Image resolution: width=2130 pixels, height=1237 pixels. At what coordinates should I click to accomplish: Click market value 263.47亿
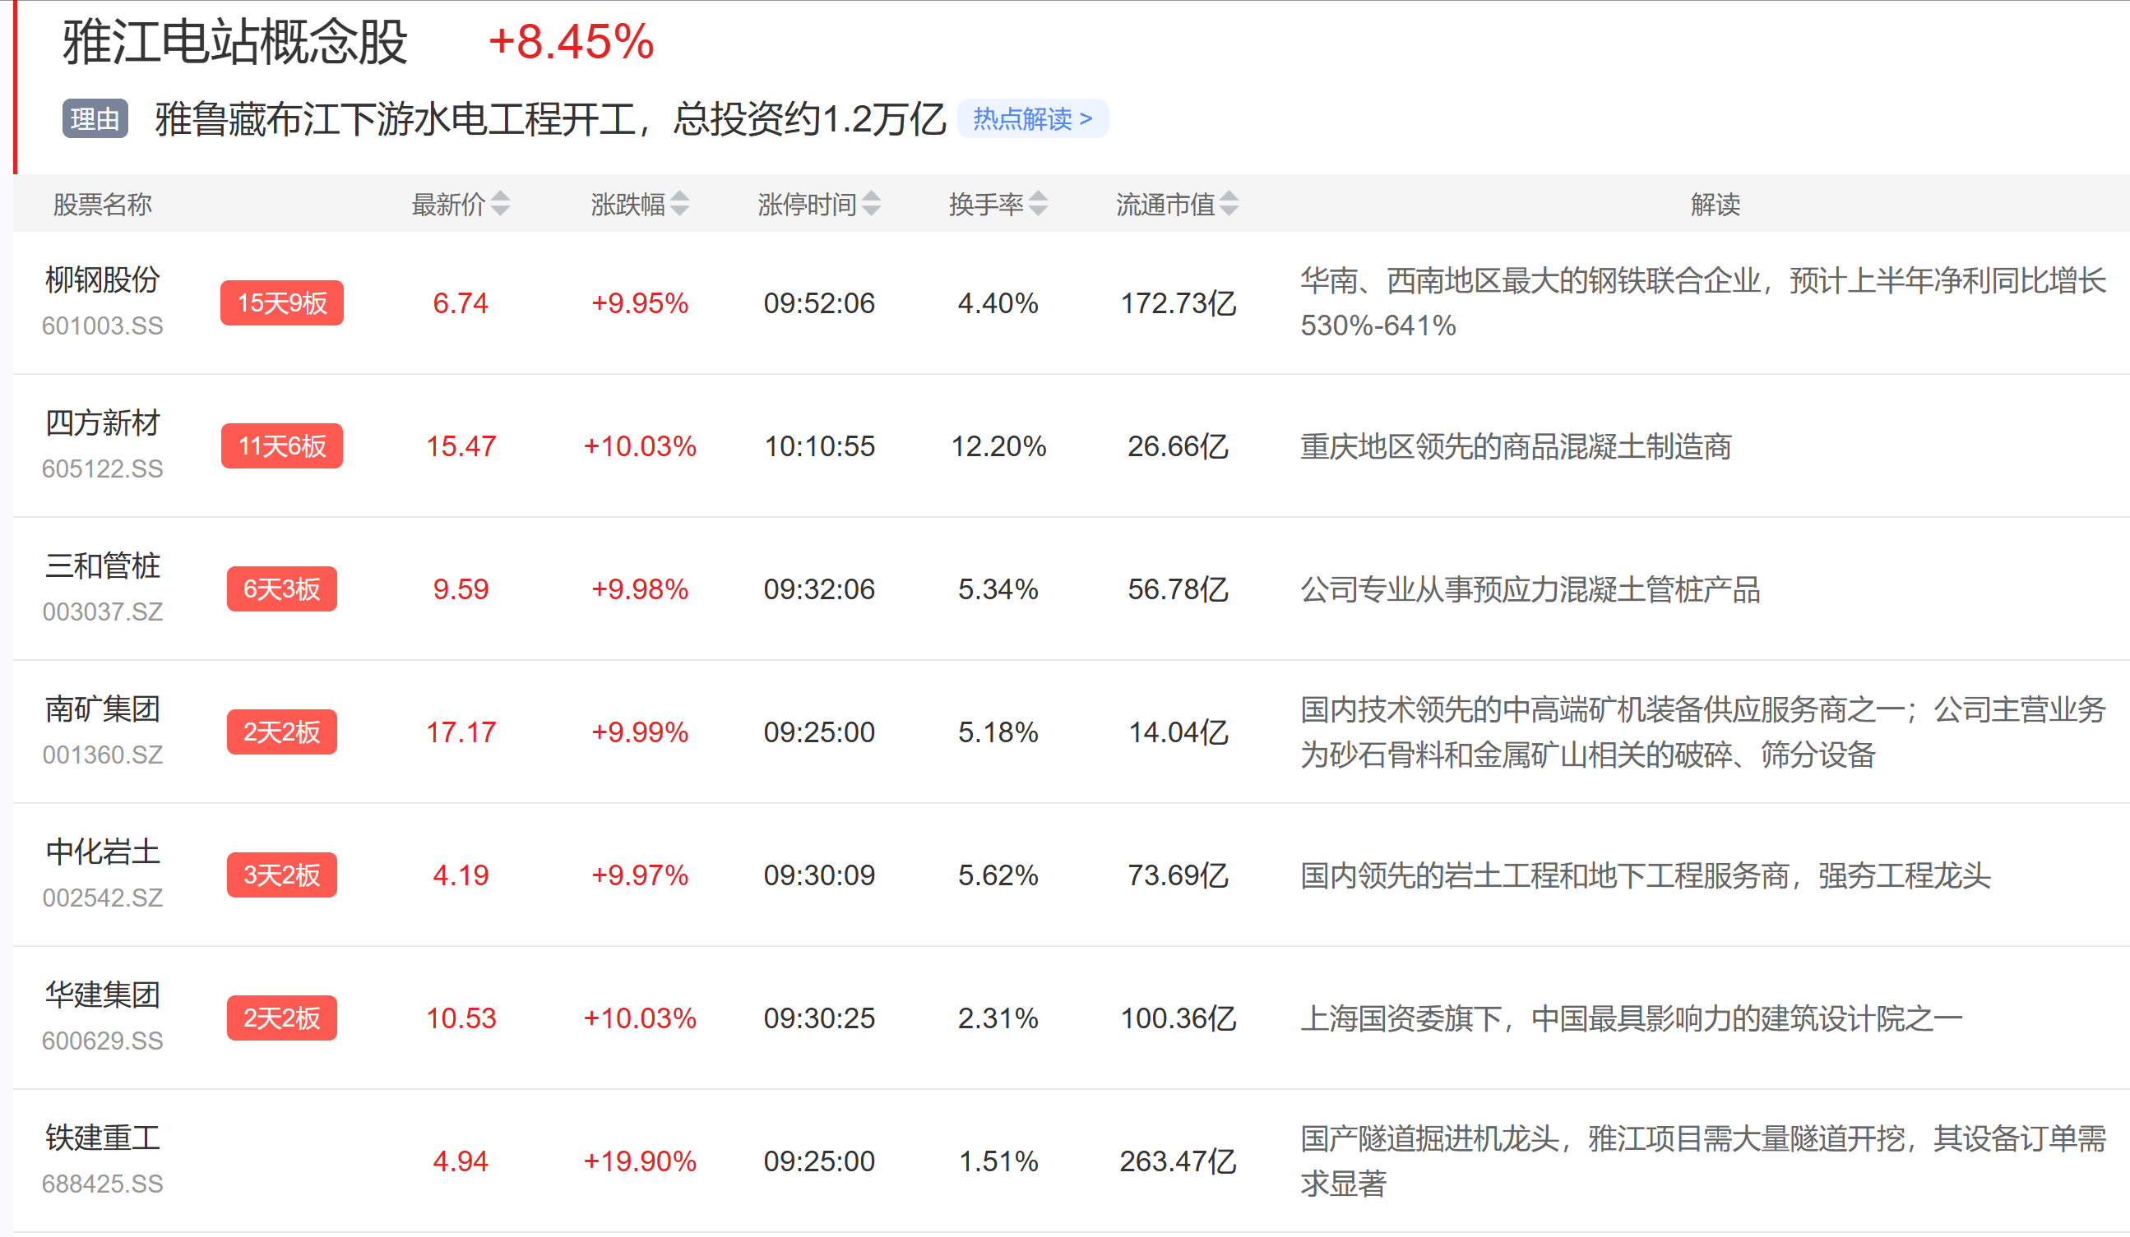click(x=1178, y=1161)
